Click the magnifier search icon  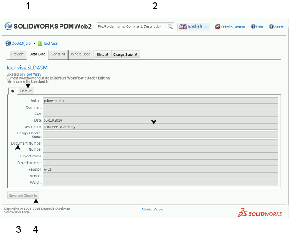point(170,27)
